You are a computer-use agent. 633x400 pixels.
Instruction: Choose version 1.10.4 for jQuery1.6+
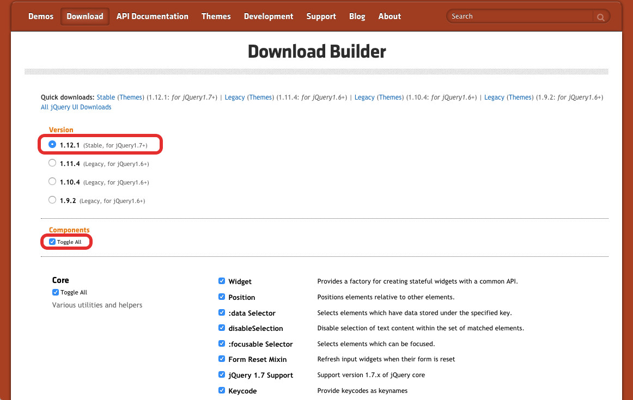(52, 181)
